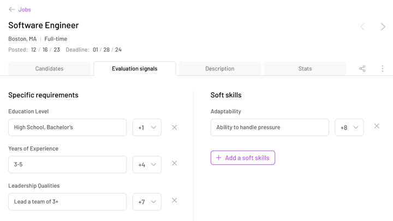Go to the previous job using left chevron

[362, 26]
